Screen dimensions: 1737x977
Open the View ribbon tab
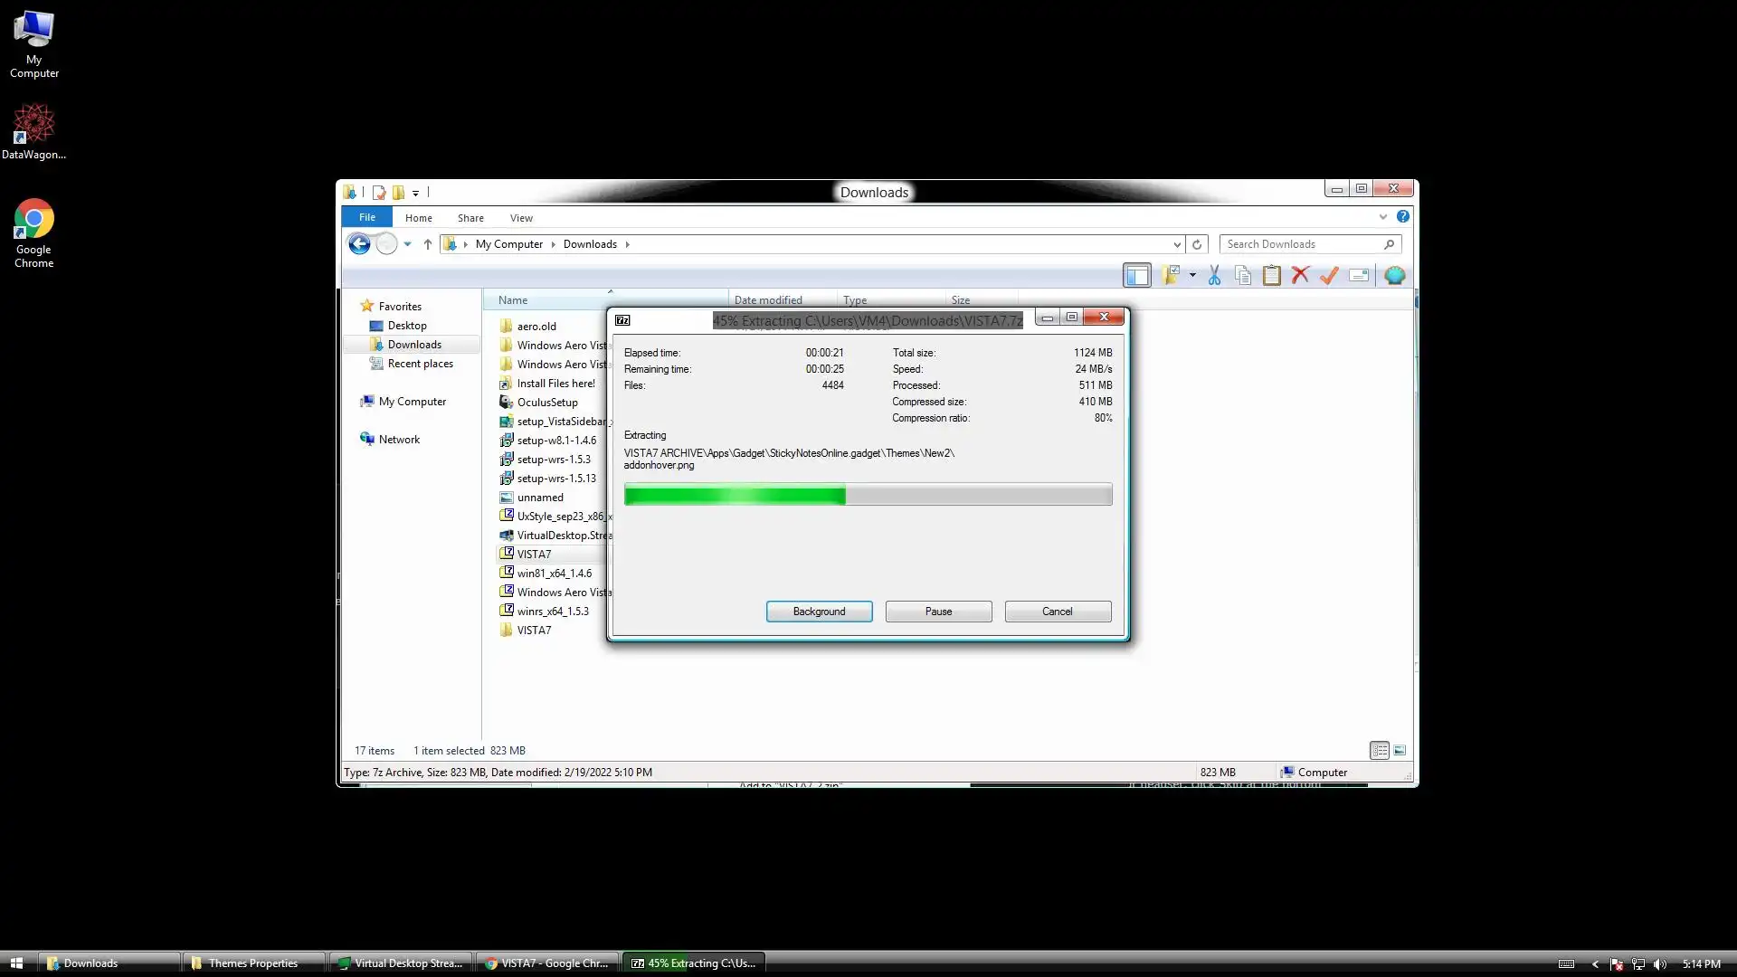tap(521, 218)
